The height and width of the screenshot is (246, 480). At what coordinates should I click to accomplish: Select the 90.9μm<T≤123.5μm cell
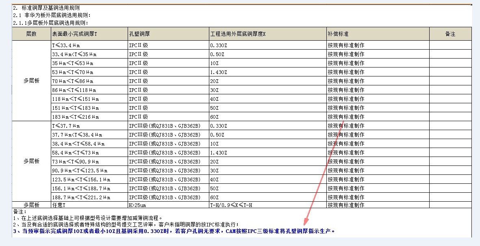(89, 170)
